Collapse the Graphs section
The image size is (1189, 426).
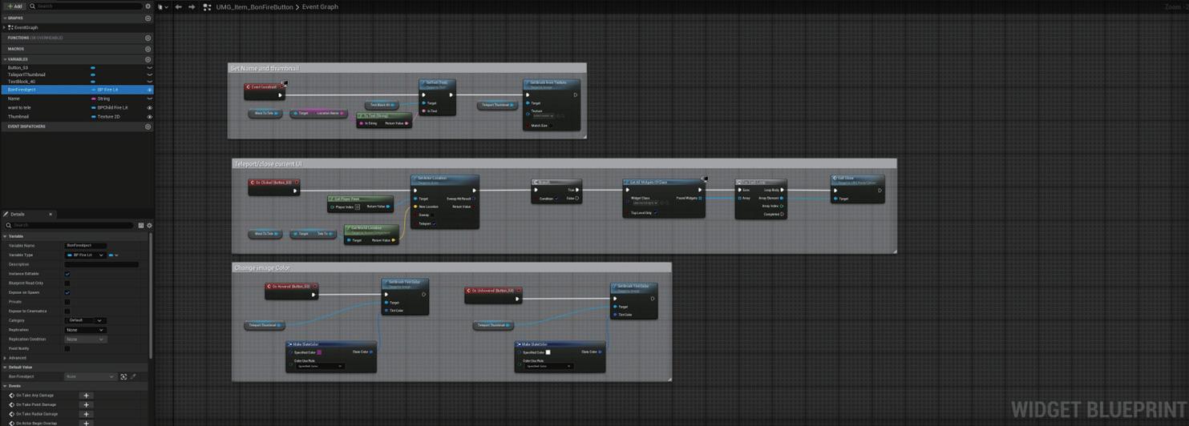point(5,18)
